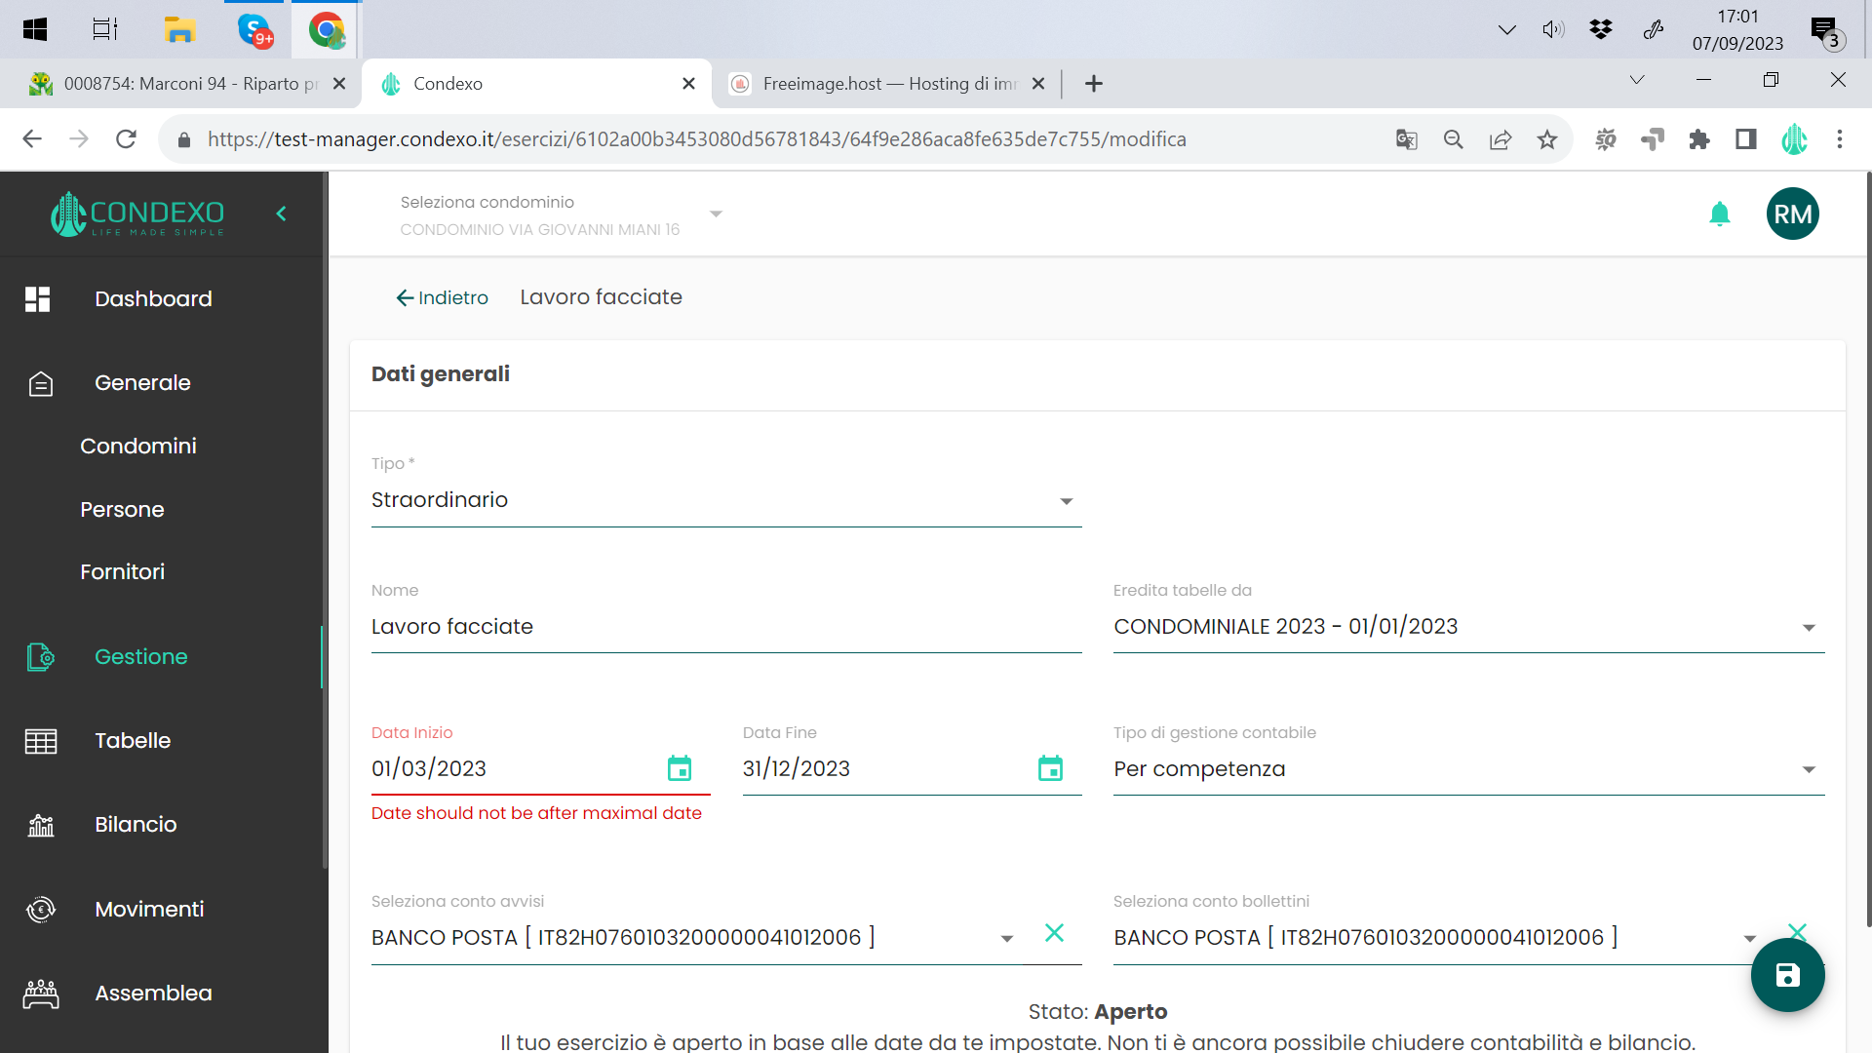Toggle the browser side panel

1746,139
